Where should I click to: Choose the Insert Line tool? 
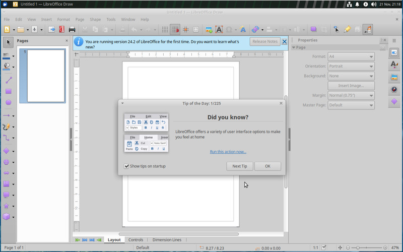pos(9,80)
